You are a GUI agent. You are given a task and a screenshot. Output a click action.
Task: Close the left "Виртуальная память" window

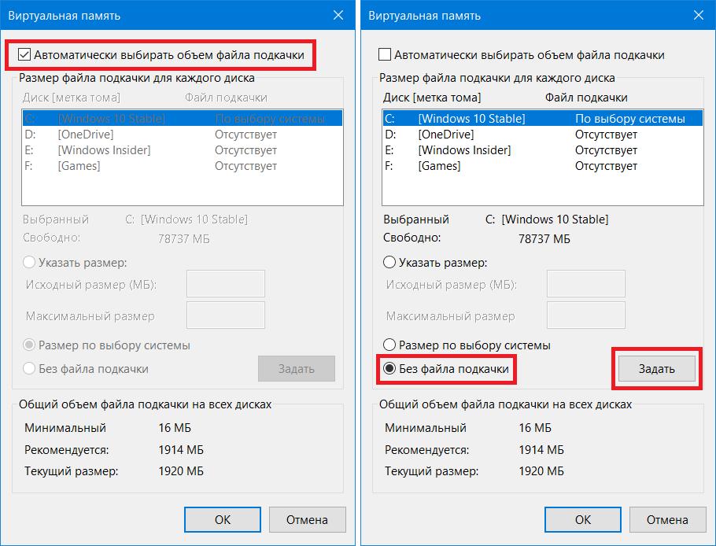click(338, 15)
